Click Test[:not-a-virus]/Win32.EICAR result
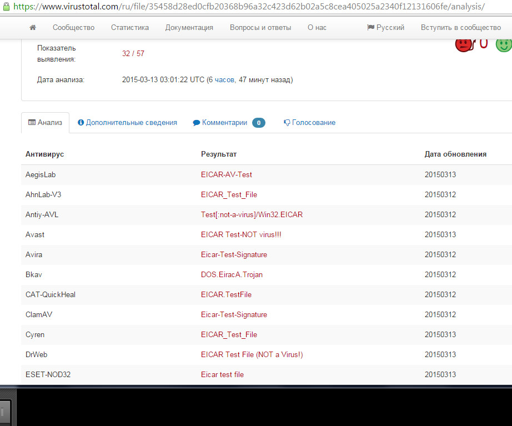The image size is (512, 426). (x=252, y=214)
